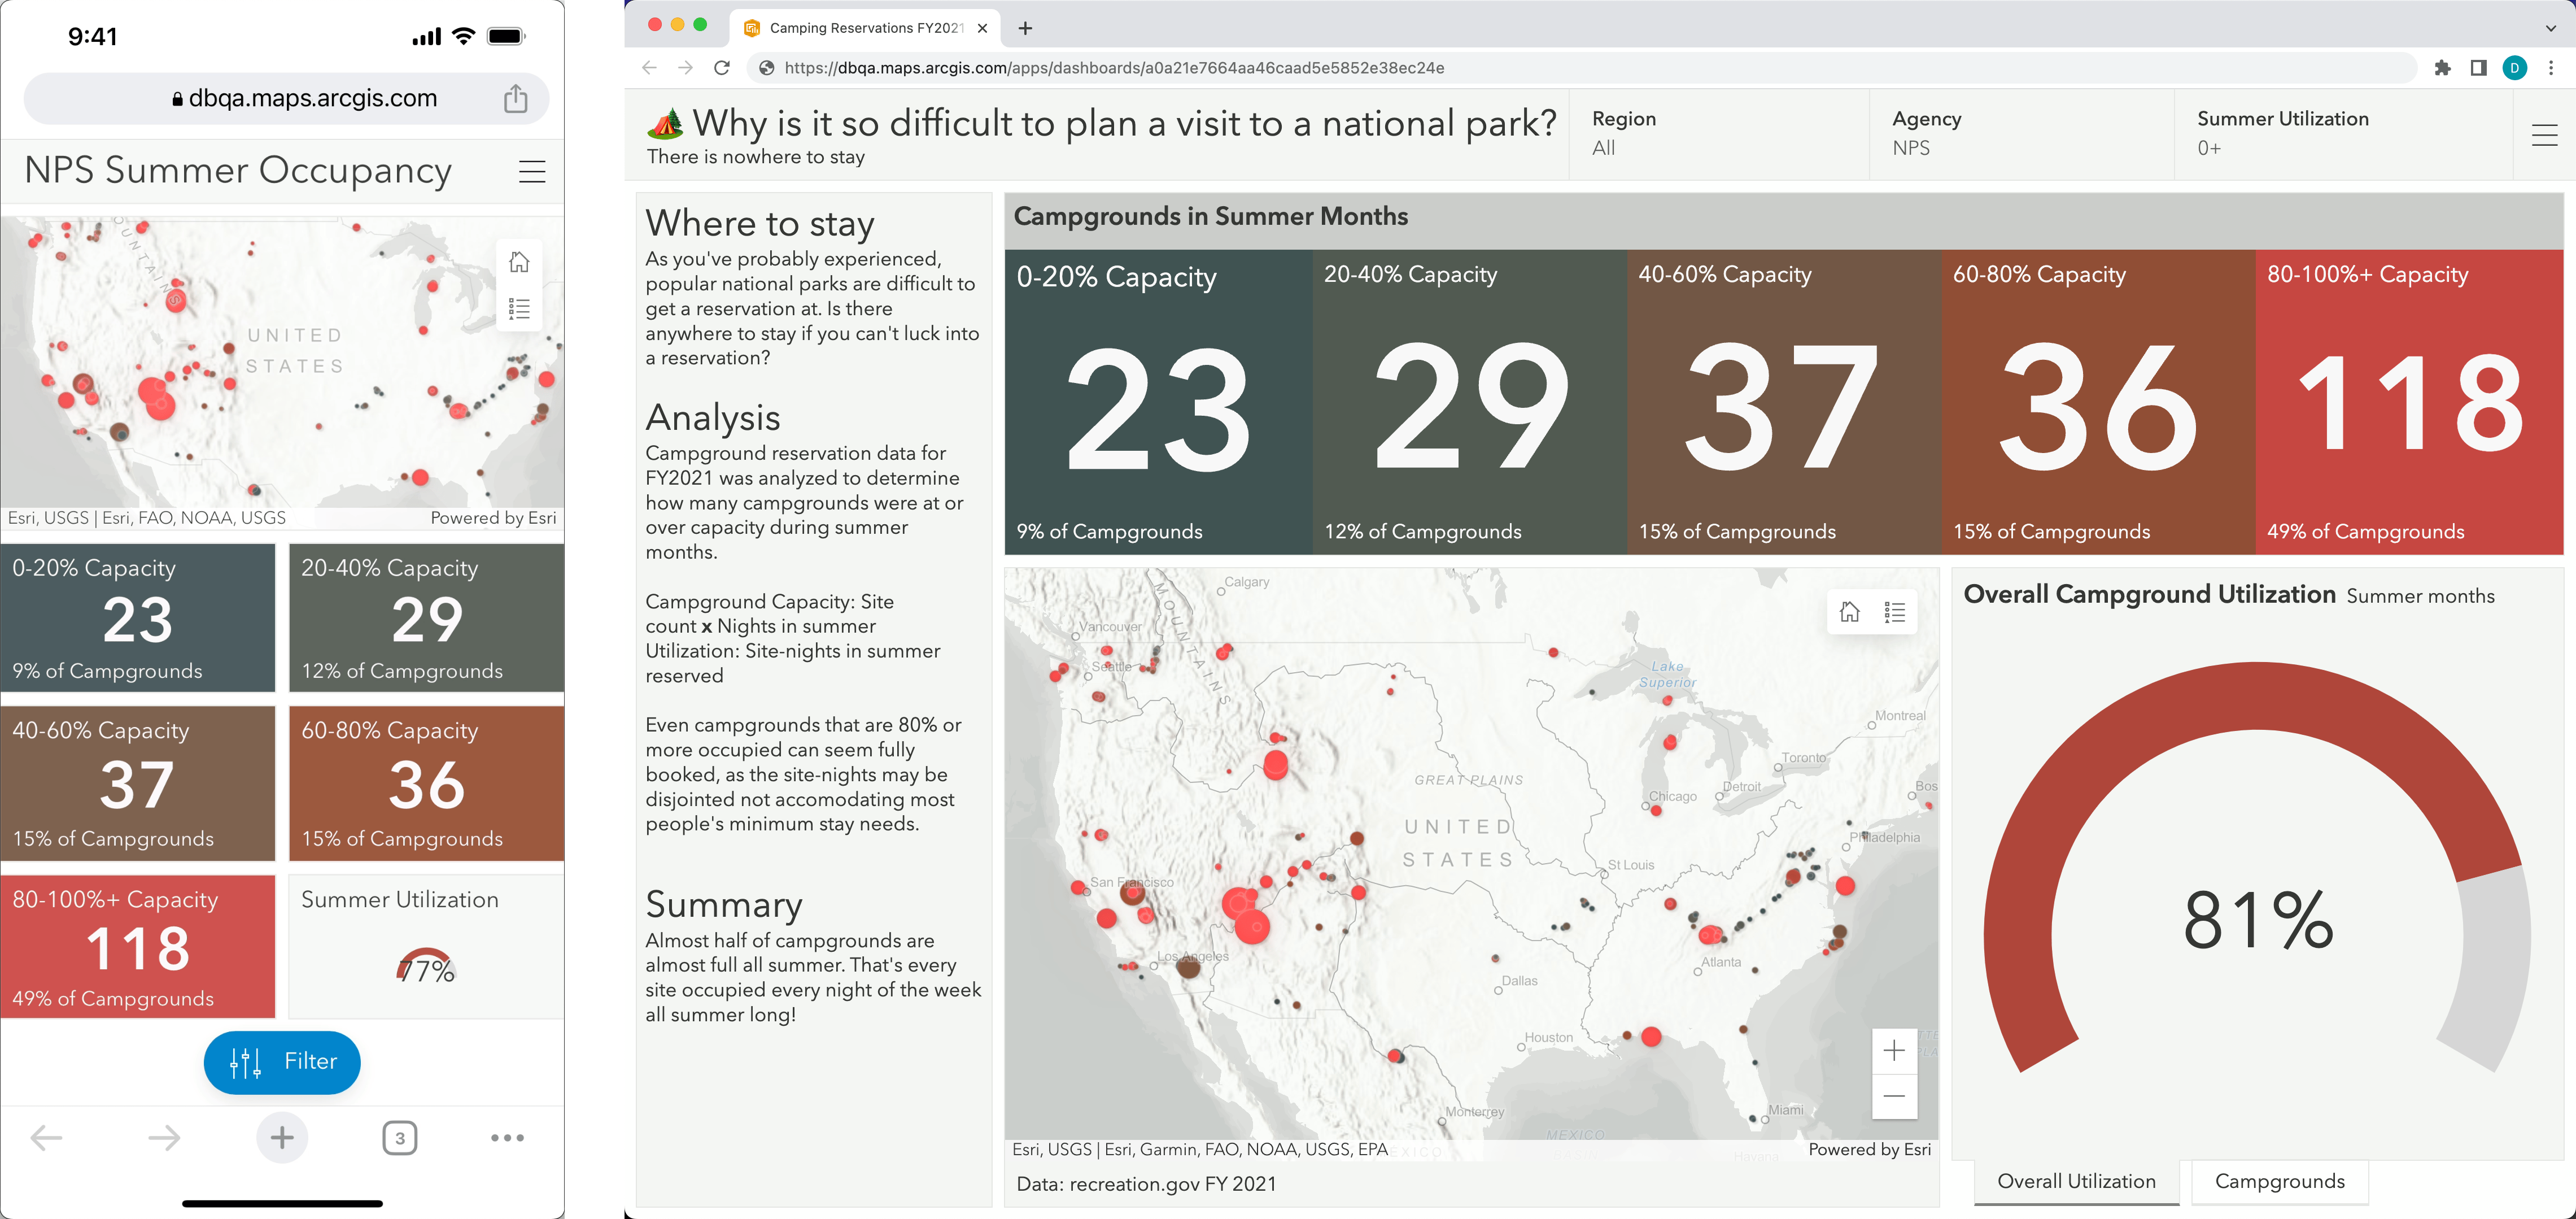Tap the mobile browser forward arrow

click(x=164, y=1137)
